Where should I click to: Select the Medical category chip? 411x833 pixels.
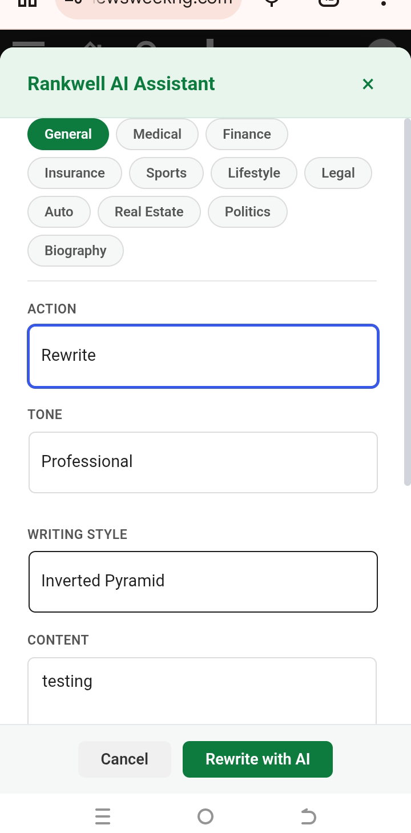pos(157,134)
